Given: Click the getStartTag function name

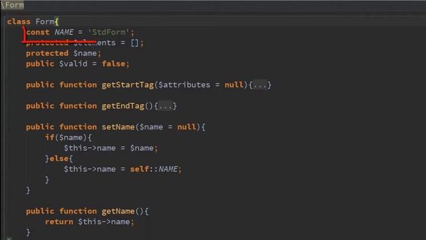Looking at the screenshot, I should pyautogui.click(x=128, y=85).
